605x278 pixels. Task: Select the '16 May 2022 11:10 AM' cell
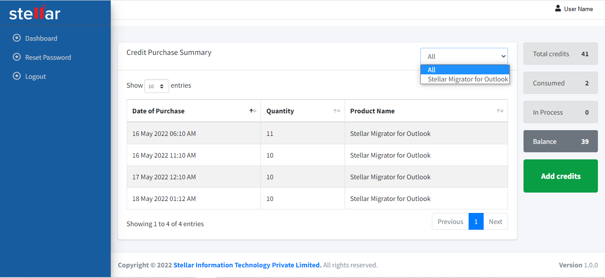point(194,155)
